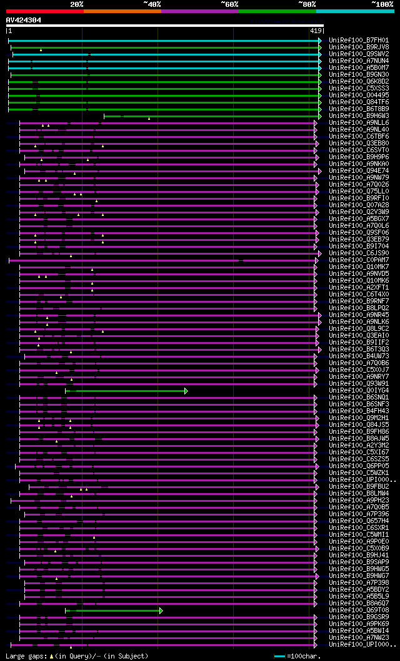Select the UniRef100_A5B0M7 label
400x661 pixels.
359,67
